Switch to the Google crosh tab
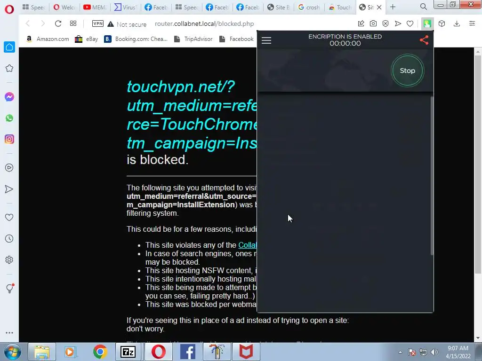The width and height of the screenshot is (482, 361). [309, 7]
